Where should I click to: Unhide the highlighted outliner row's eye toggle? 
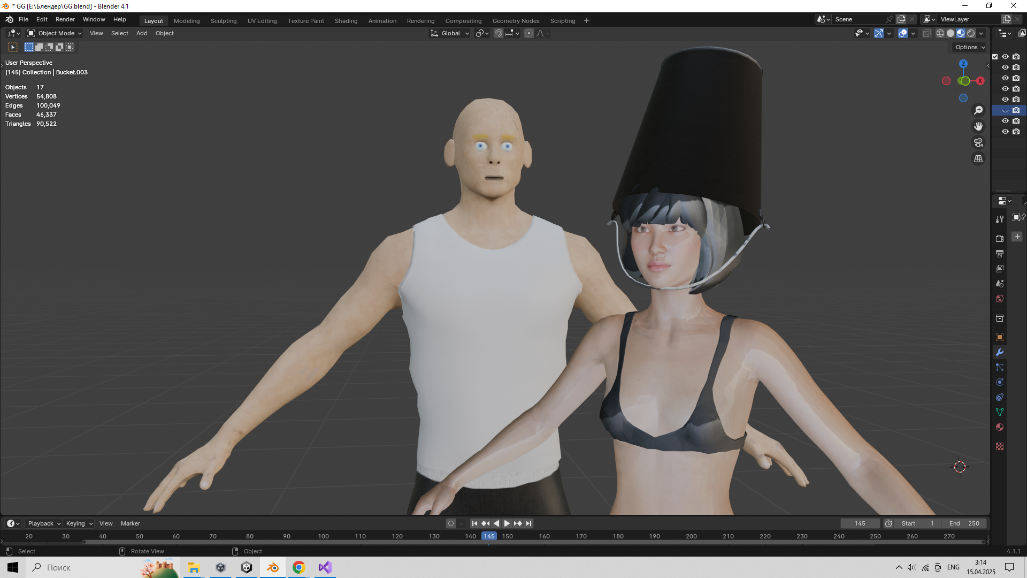coord(1005,110)
